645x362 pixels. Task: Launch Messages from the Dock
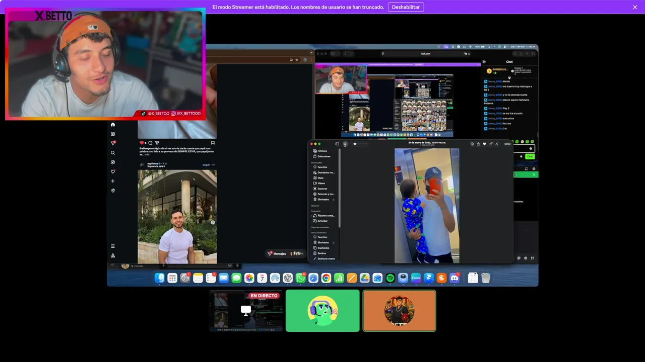(236, 278)
